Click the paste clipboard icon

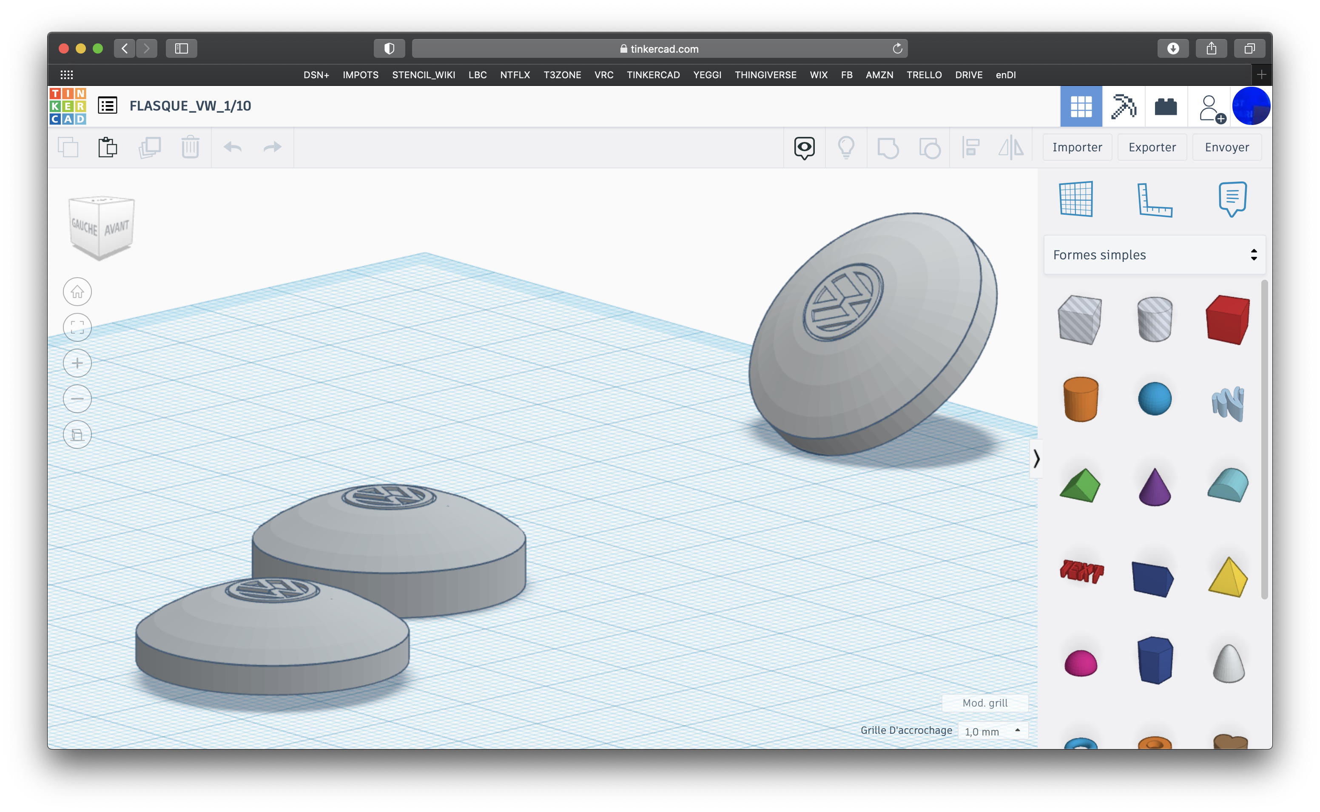(108, 147)
